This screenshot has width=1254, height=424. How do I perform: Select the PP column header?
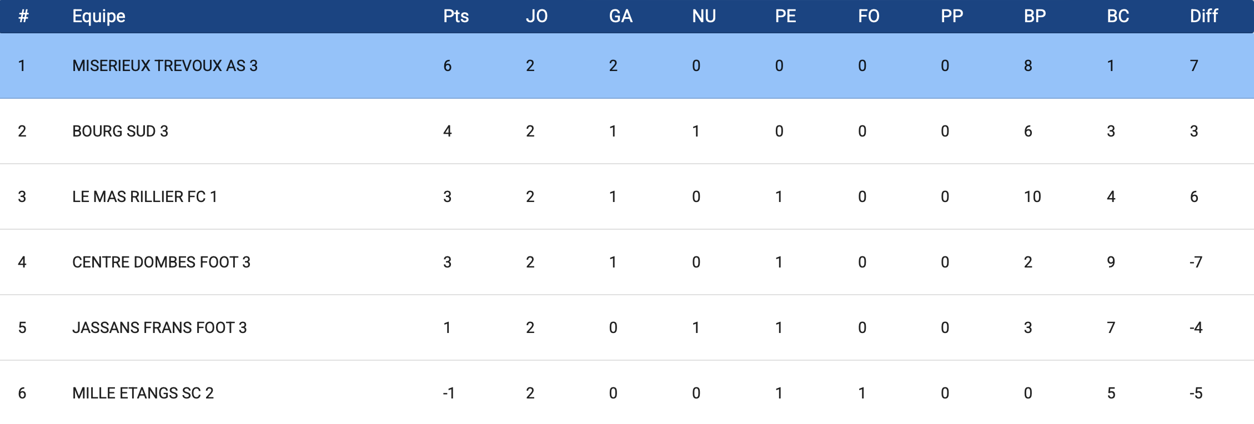[x=951, y=16]
